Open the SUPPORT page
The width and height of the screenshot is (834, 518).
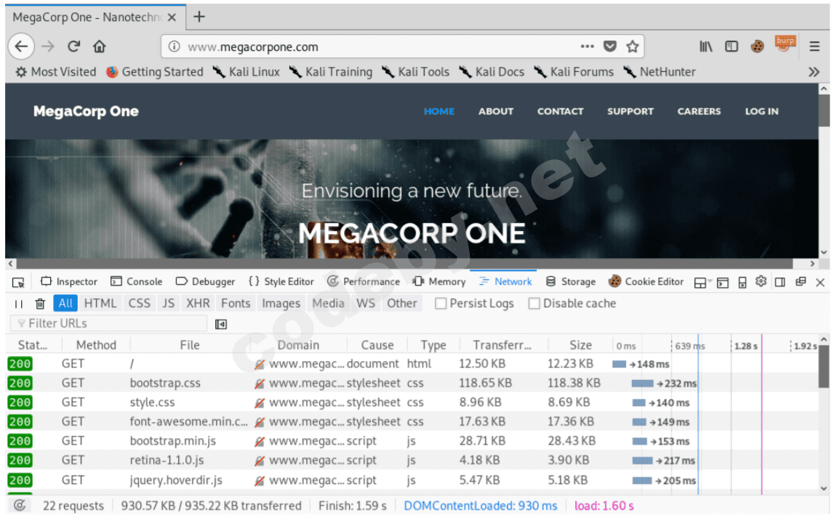point(630,112)
